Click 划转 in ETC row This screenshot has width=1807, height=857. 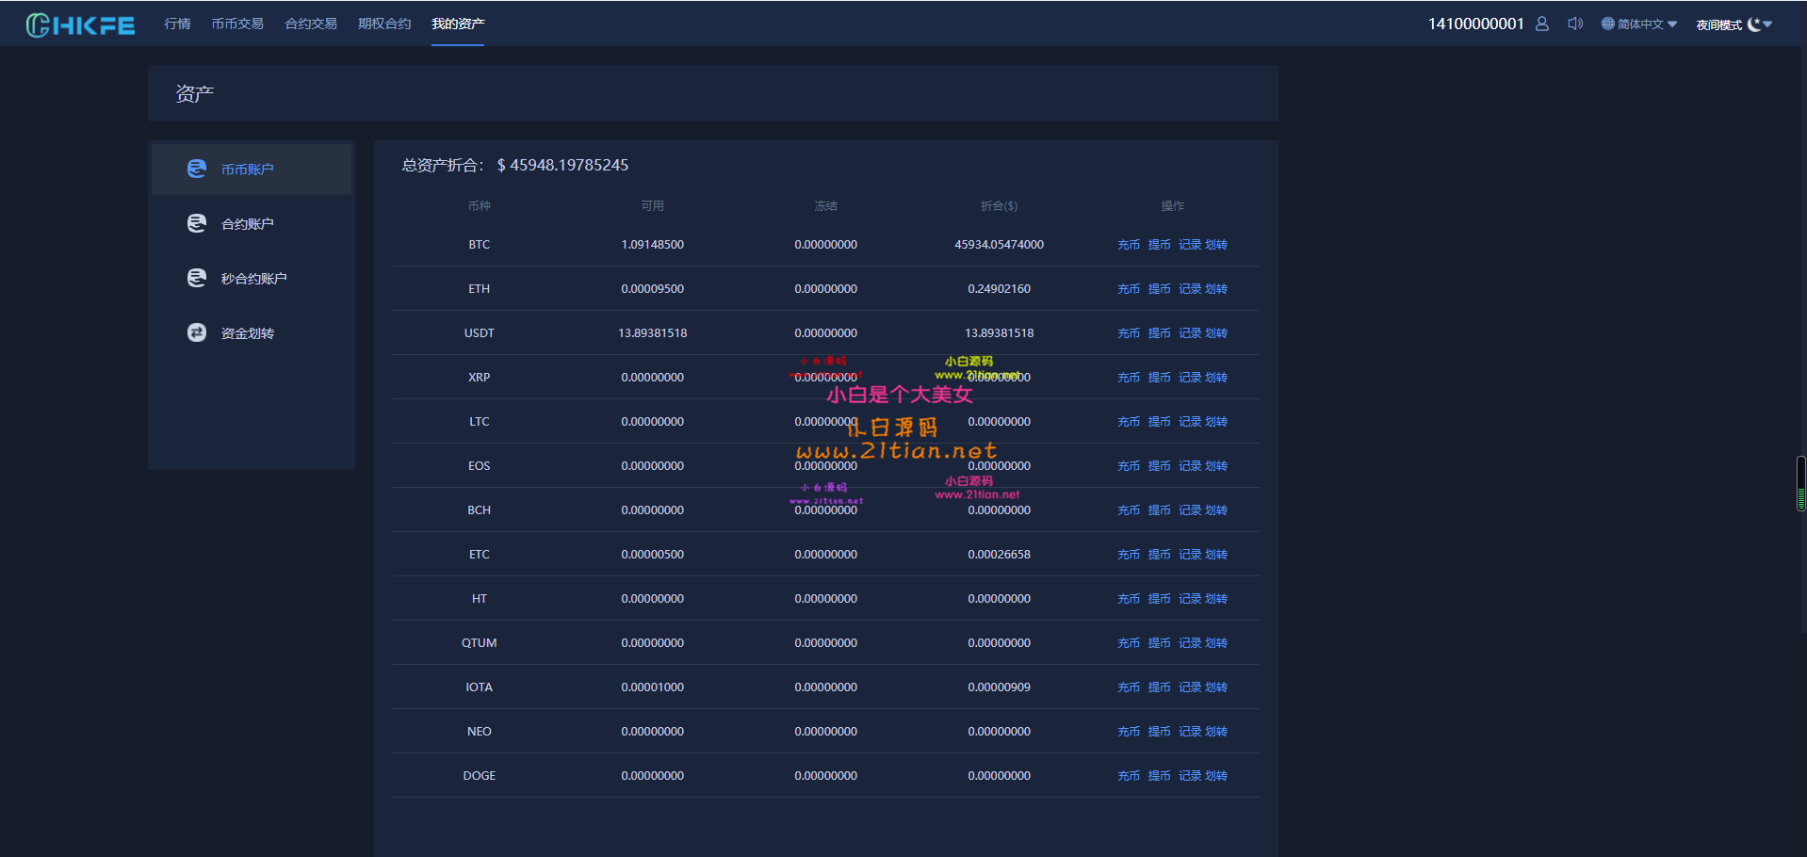pos(1216,555)
